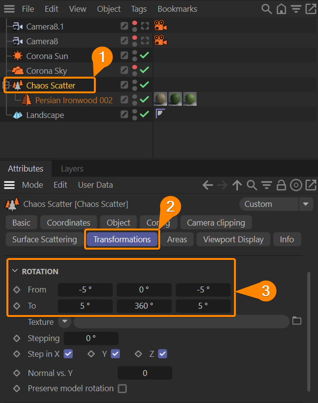Collapse the Chaos Scatter tree node
This screenshot has height=403, width=318.
point(6,85)
